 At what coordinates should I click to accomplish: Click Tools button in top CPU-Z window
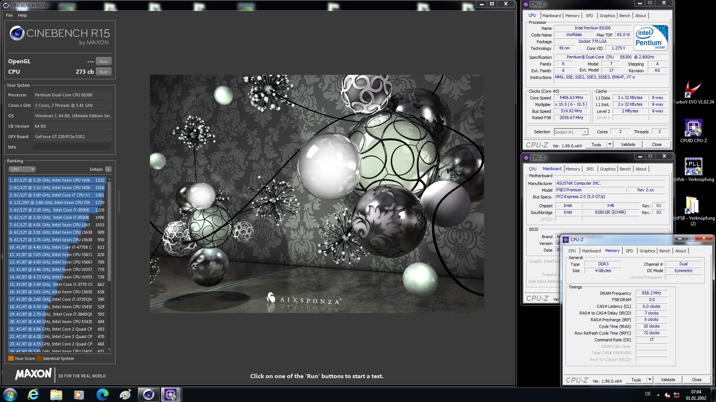[x=596, y=144]
